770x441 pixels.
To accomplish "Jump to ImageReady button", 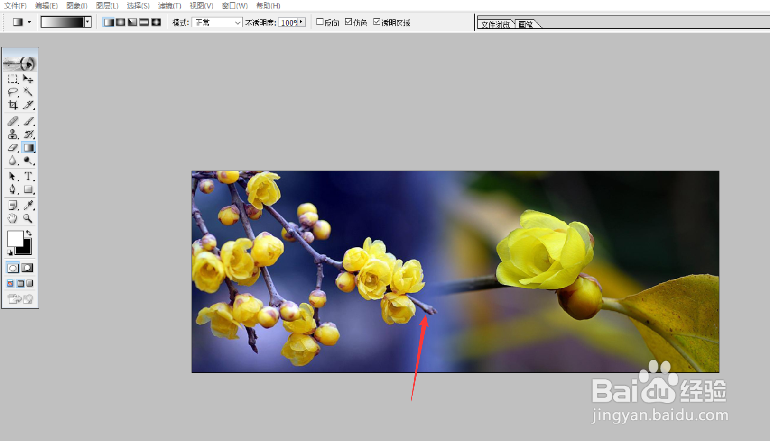I will pyautogui.click(x=20, y=298).
